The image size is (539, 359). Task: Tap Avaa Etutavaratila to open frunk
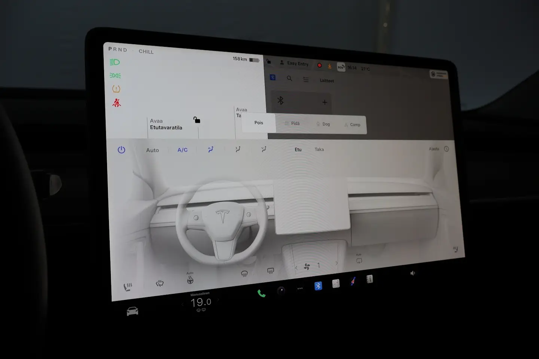pyautogui.click(x=166, y=124)
